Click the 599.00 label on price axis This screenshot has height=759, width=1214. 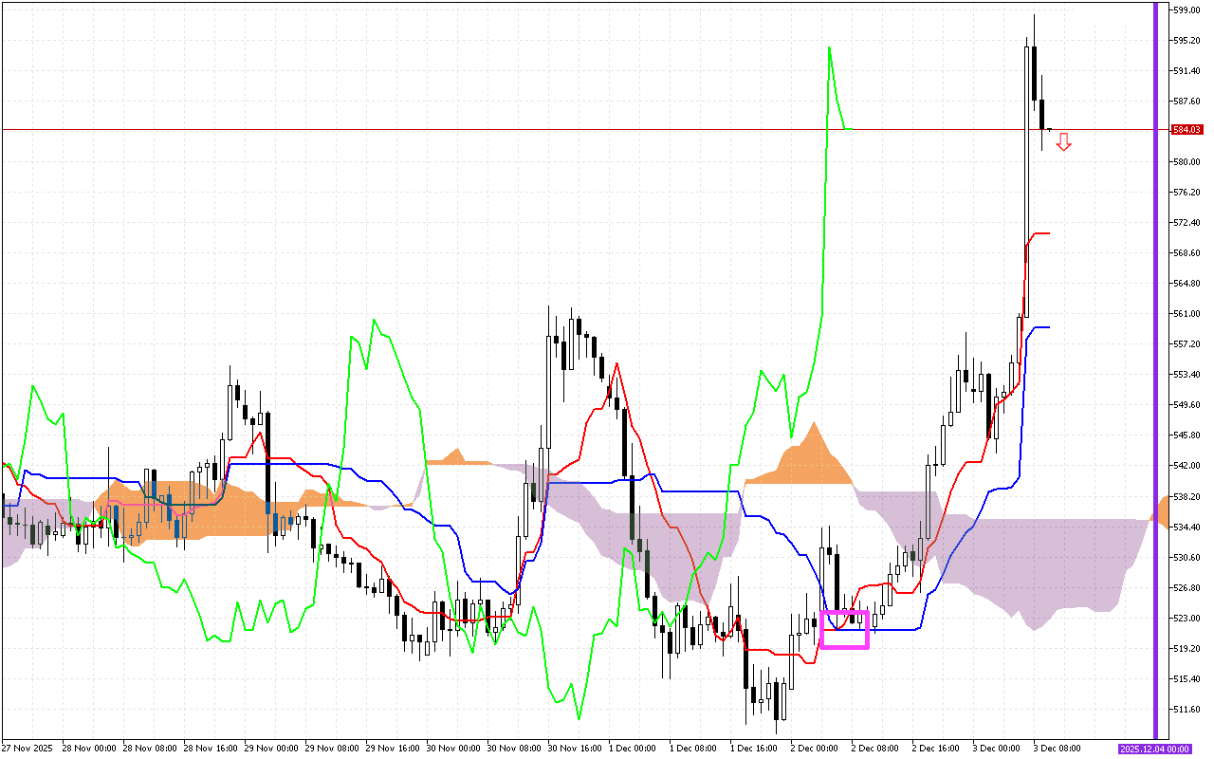(x=1187, y=9)
